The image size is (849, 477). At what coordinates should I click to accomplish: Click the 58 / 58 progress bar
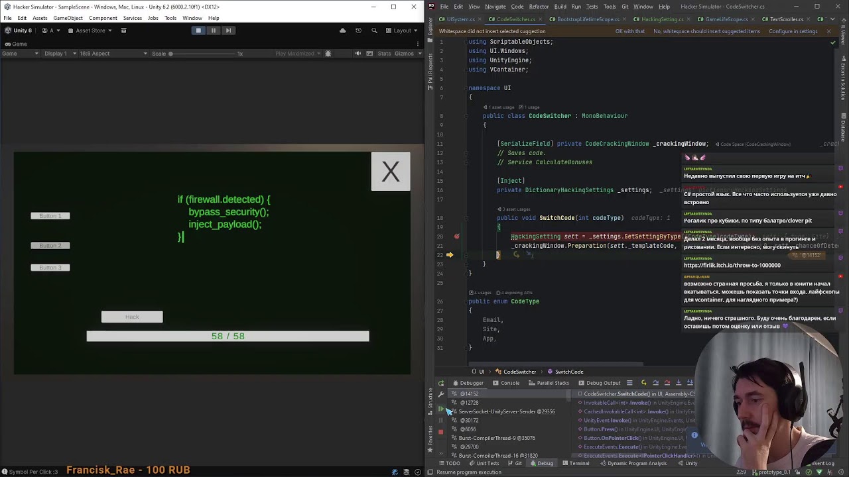coord(228,337)
